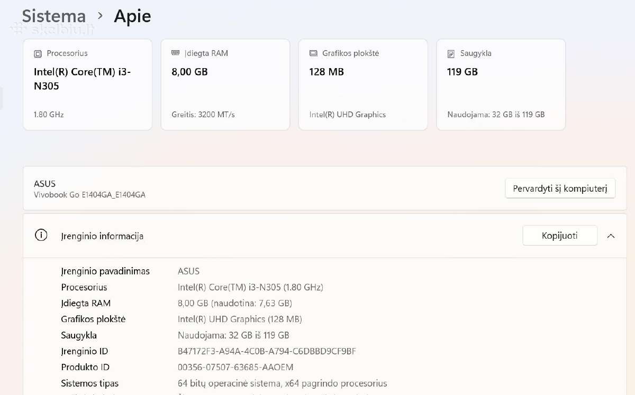Select the Intel(R) Core(TM) i3-N305 heading on the processor card
Image resolution: width=635 pixels, height=395 pixels.
pyautogui.click(x=83, y=79)
